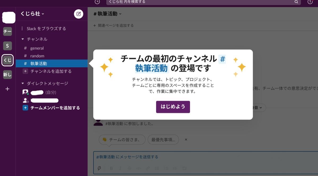
Task: Toggle bold formatting in message composer
Action: (111, 168)
